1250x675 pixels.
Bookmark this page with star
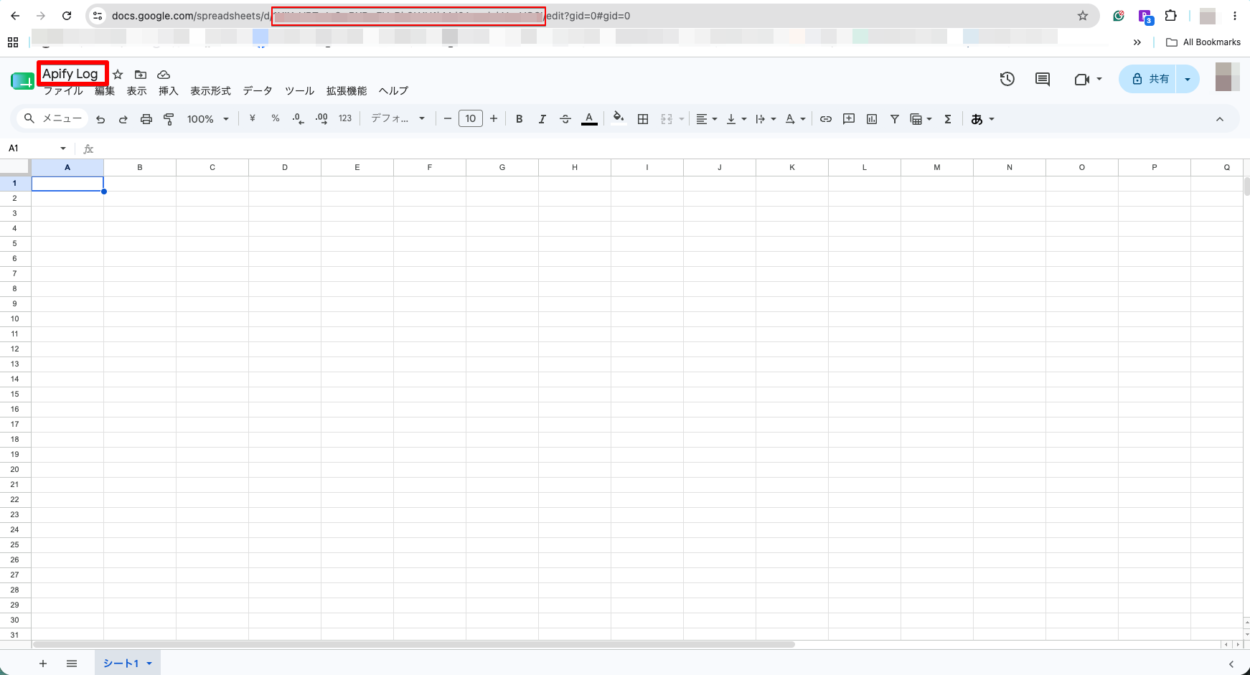[x=1083, y=16]
